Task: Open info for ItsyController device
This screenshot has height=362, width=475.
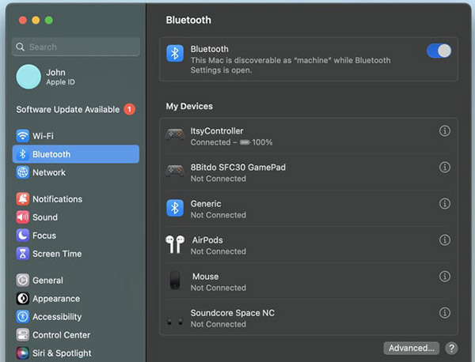Action: tap(444, 131)
